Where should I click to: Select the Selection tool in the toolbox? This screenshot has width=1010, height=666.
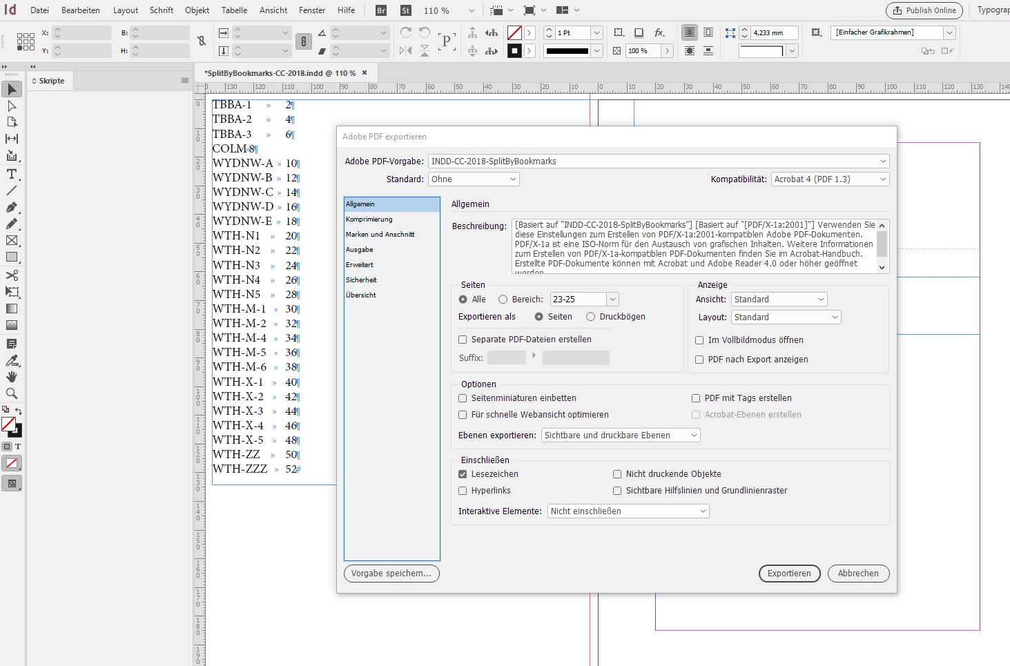pyautogui.click(x=12, y=89)
